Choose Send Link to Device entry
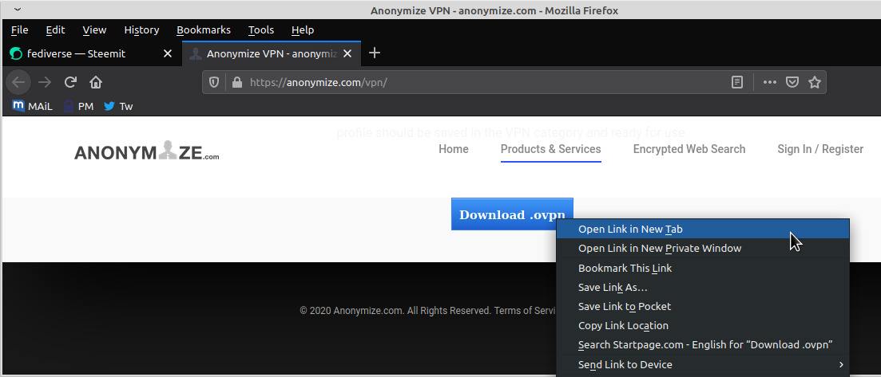This screenshot has height=377, width=881. (702, 365)
